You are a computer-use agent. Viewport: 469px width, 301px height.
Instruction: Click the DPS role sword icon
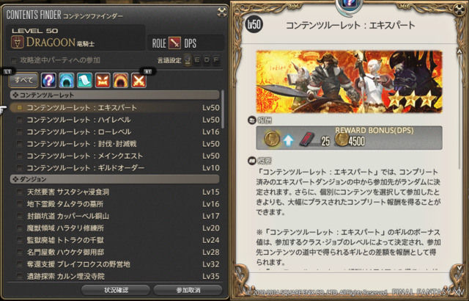(x=174, y=43)
